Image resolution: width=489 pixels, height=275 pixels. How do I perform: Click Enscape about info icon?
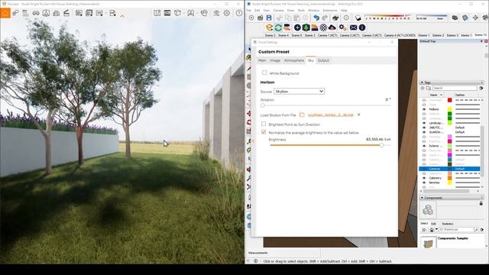point(362,27)
